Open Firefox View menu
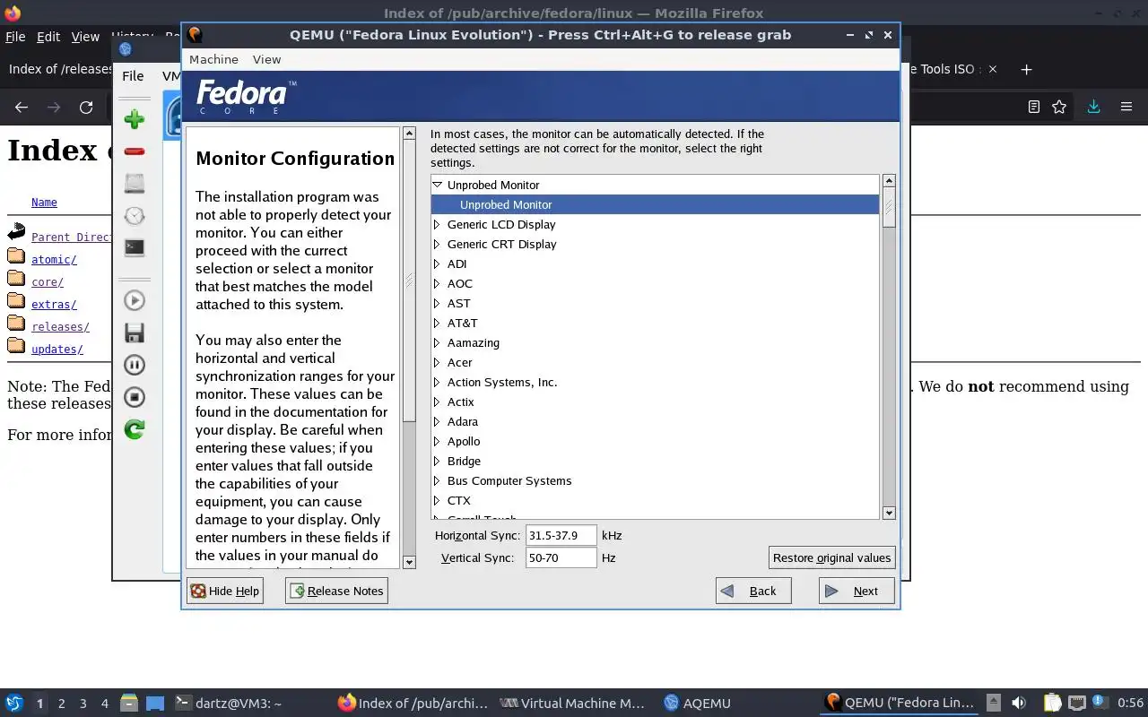The width and height of the screenshot is (1148, 717). [85, 37]
